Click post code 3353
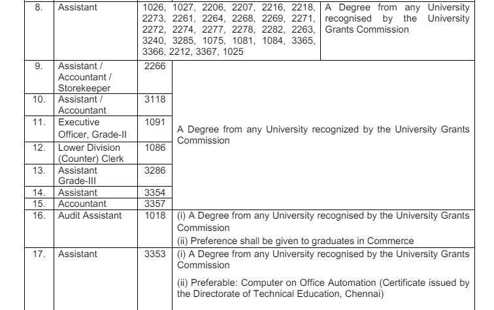 [x=156, y=253]
